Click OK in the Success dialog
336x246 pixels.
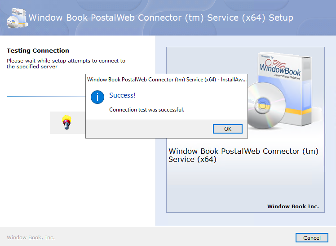coord(228,129)
